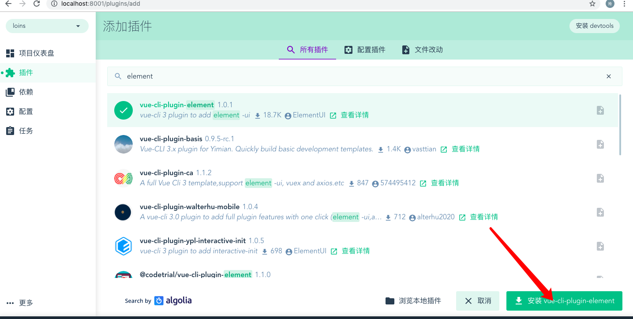Screen dimensions: 633x319
Task: Reload the browser page
Action: [x=37, y=4]
